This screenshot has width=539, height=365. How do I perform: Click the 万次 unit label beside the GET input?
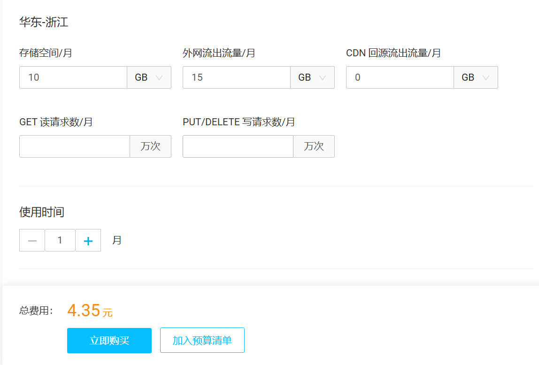[x=151, y=146]
